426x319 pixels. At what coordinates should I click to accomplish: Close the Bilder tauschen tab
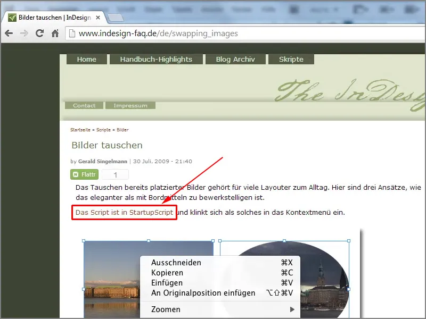click(98, 18)
